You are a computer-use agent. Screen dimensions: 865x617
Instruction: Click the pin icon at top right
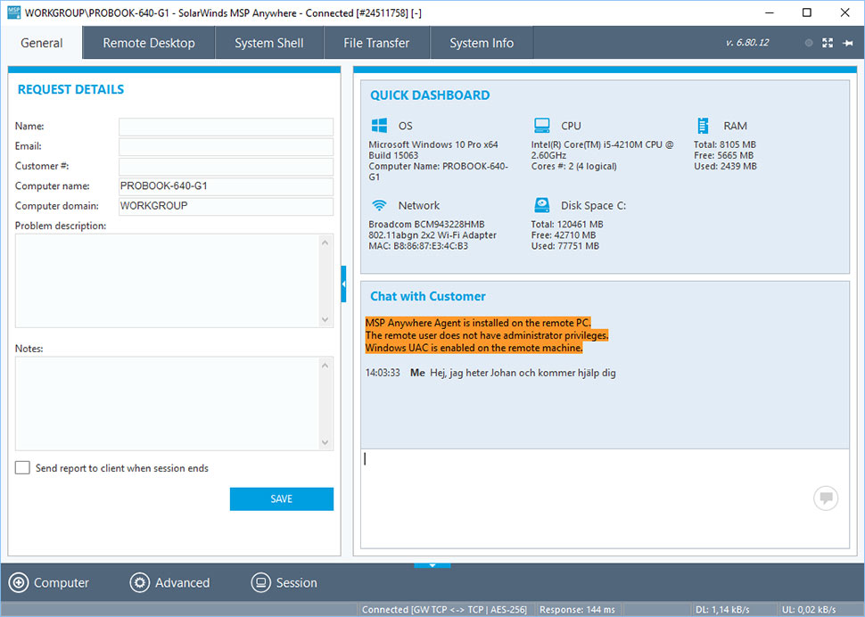point(848,43)
